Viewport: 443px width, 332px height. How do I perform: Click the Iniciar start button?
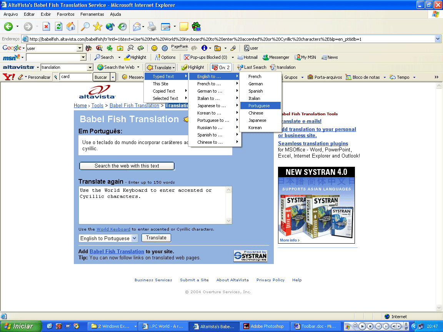tap(20, 326)
